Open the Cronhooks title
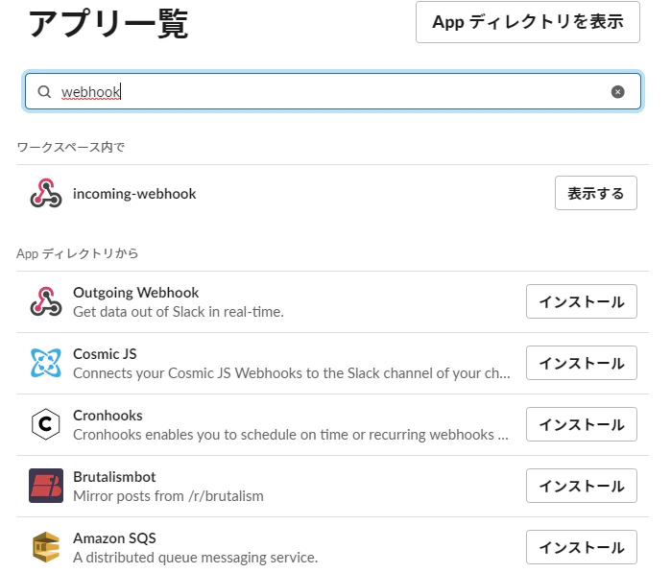The height and width of the screenshot is (573, 671). pos(108,415)
